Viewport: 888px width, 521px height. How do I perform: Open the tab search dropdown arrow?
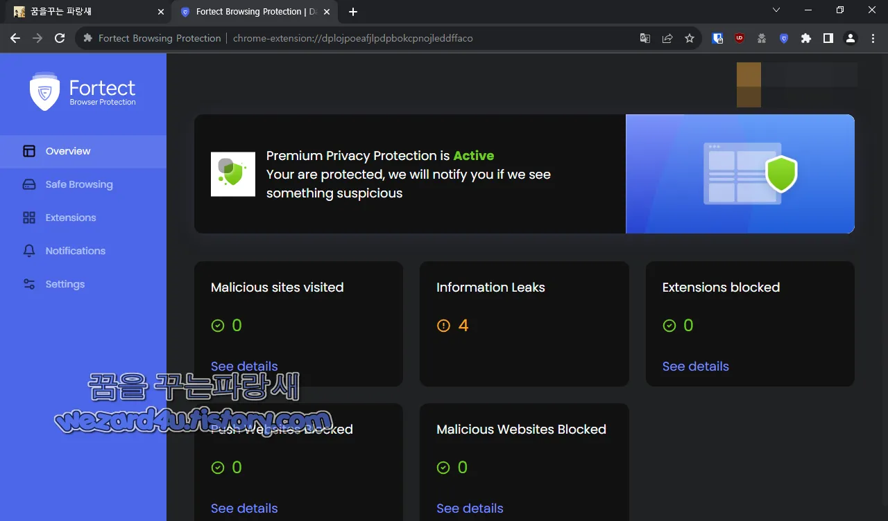[776, 10]
